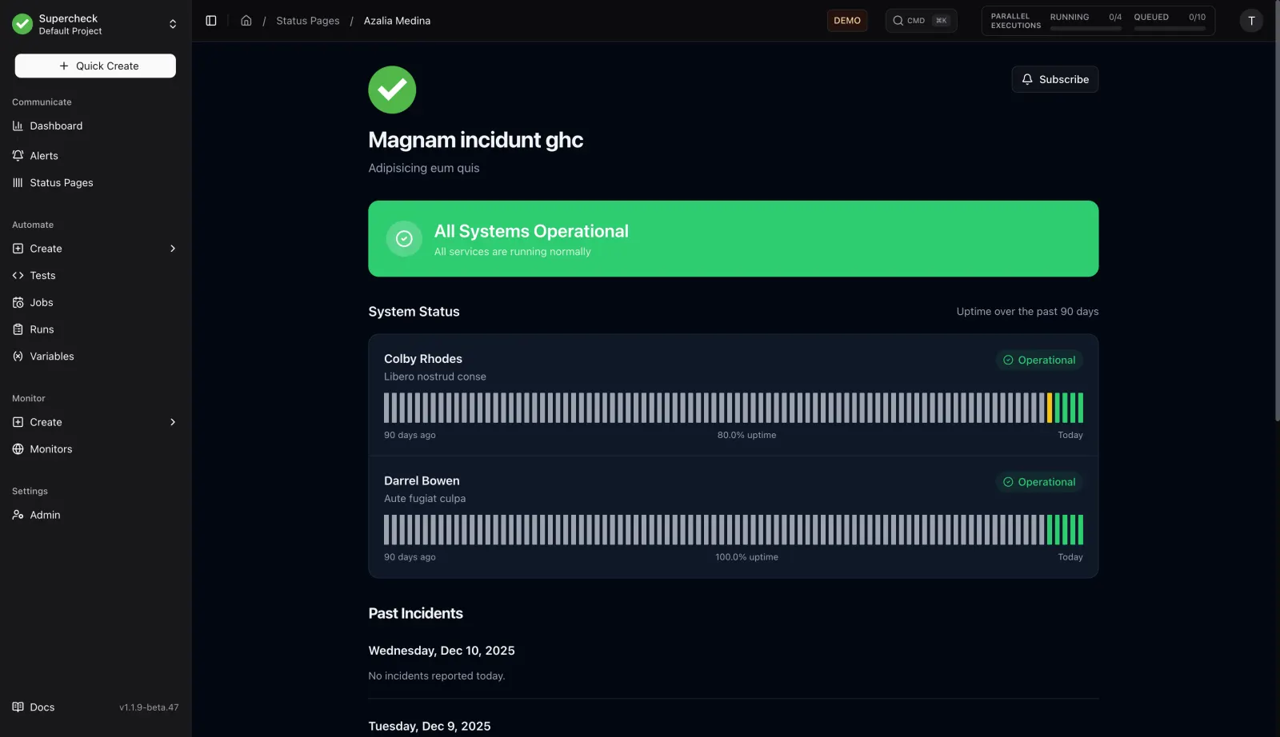Image resolution: width=1280 pixels, height=737 pixels.
Task: Click the Colby Rhodes service name
Action: [423, 359]
